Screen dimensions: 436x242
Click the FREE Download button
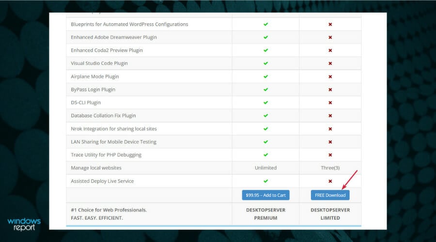[x=330, y=195]
